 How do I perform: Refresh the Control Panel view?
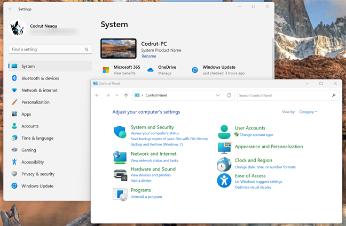(x=229, y=95)
